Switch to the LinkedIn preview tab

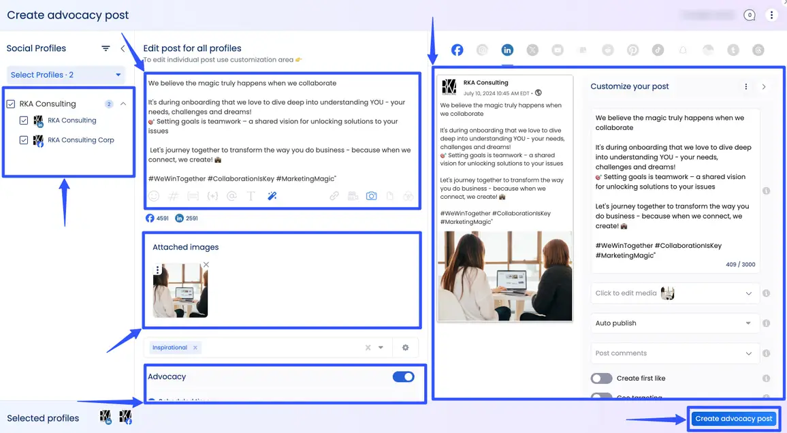[507, 50]
